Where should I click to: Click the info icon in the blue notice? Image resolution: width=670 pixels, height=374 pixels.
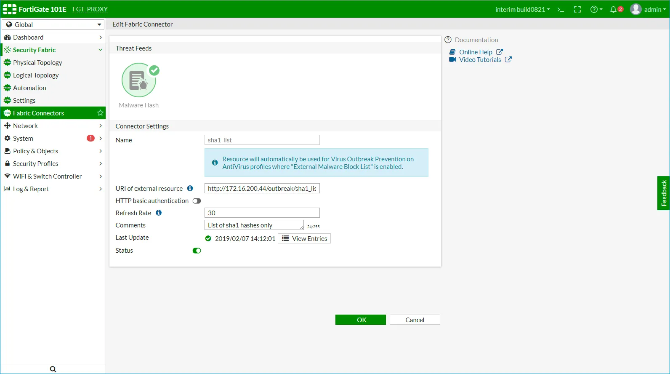click(x=215, y=163)
